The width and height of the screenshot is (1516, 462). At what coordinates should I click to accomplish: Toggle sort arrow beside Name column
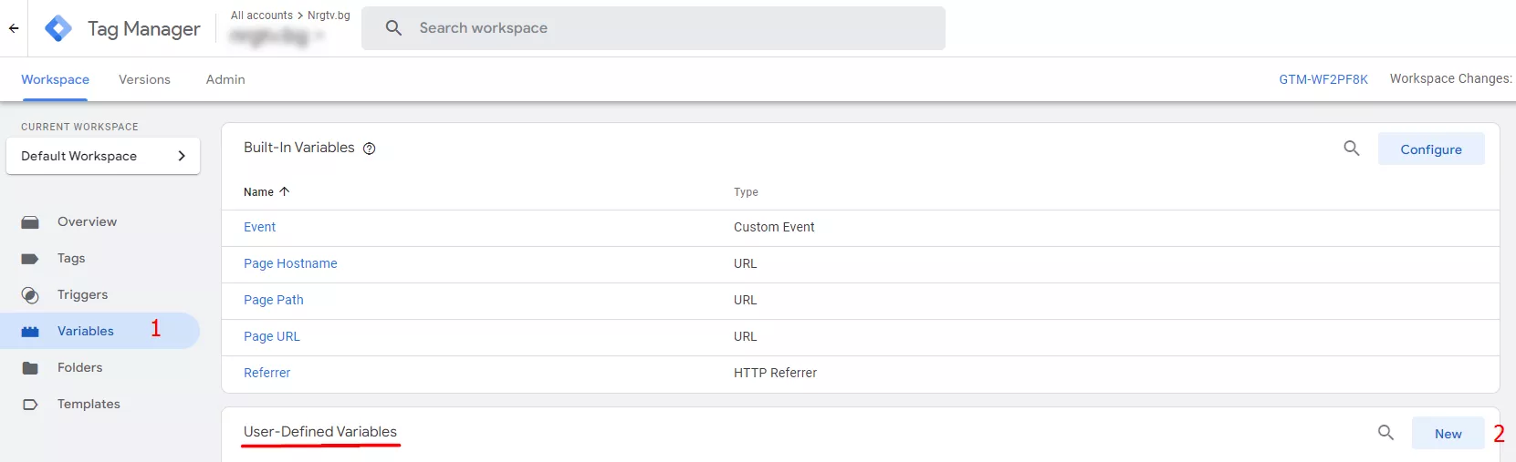[285, 191]
